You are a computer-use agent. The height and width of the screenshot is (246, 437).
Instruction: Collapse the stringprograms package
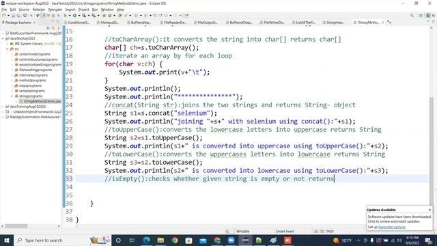click(12, 96)
